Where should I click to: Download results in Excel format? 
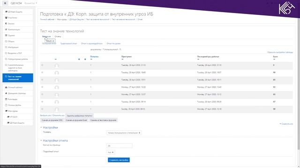76,120
